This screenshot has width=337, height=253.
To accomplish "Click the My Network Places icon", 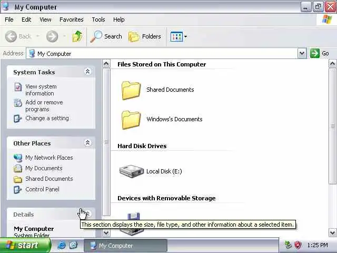I will click(x=18, y=158).
